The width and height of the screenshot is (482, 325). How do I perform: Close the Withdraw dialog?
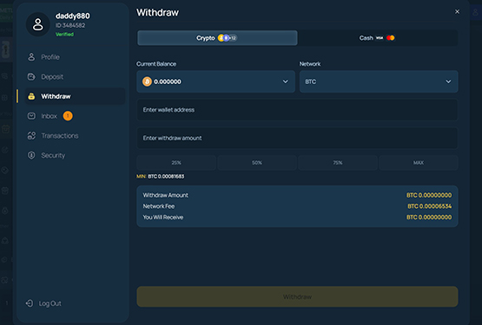[x=457, y=11]
